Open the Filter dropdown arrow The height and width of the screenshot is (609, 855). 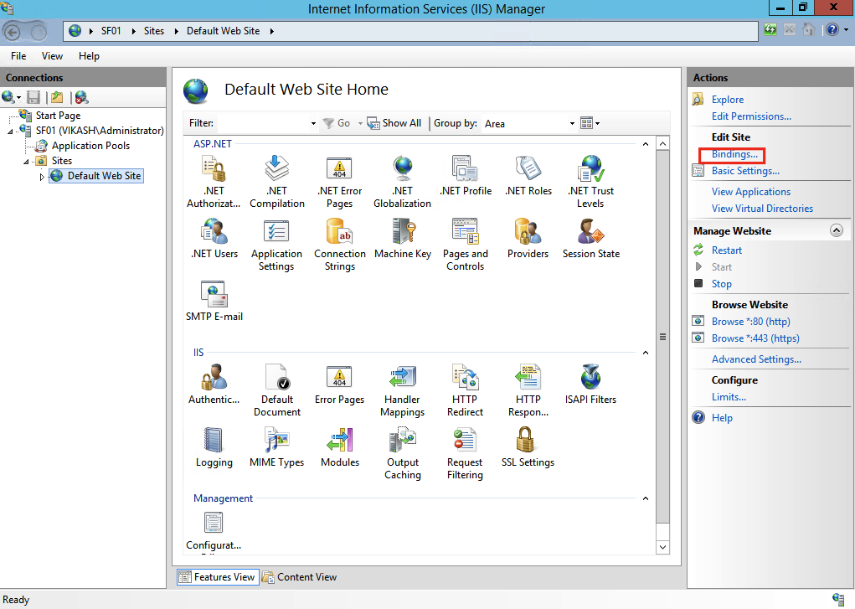tap(313, 124)
